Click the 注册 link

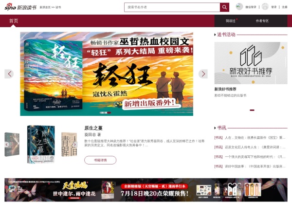pyautogui.click(x=284, y=7)
